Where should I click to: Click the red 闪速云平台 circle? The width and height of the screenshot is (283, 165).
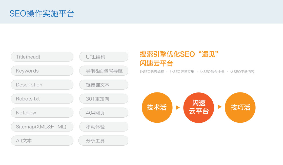(199, 108)
